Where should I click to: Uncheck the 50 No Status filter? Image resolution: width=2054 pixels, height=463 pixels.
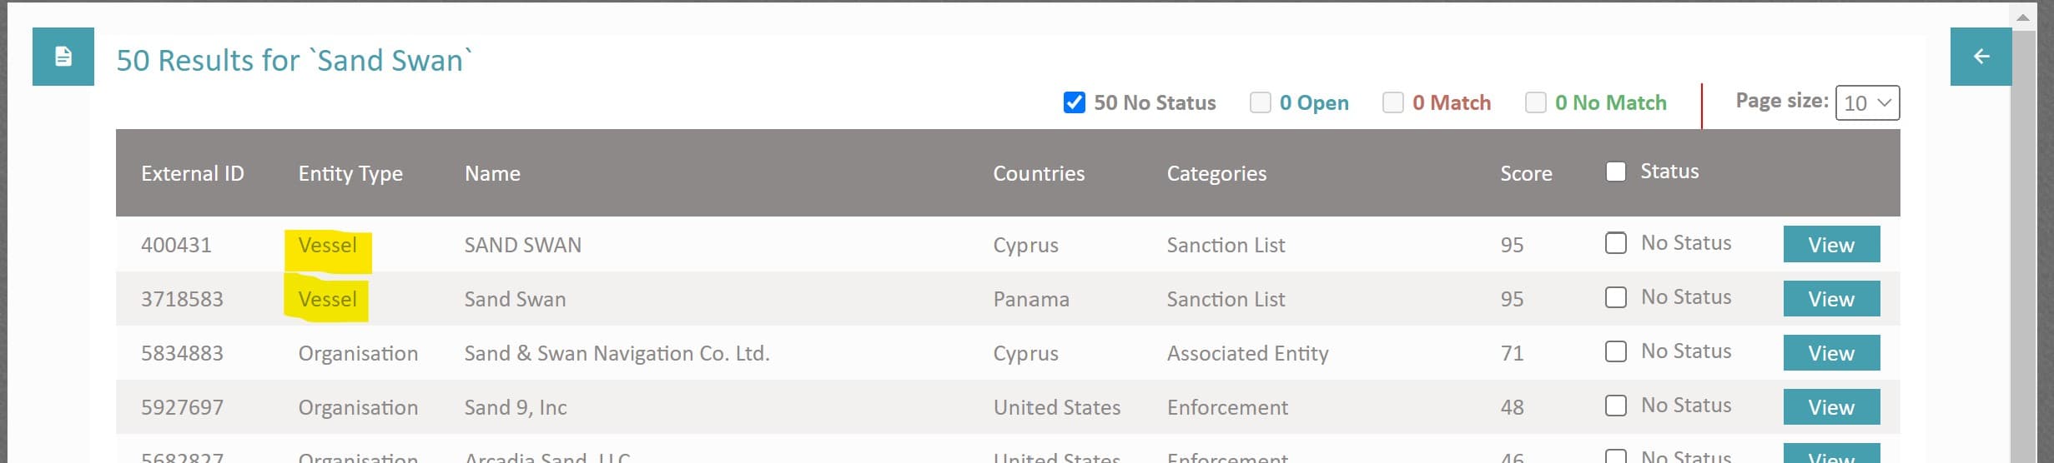click(x=1074, y=102)
